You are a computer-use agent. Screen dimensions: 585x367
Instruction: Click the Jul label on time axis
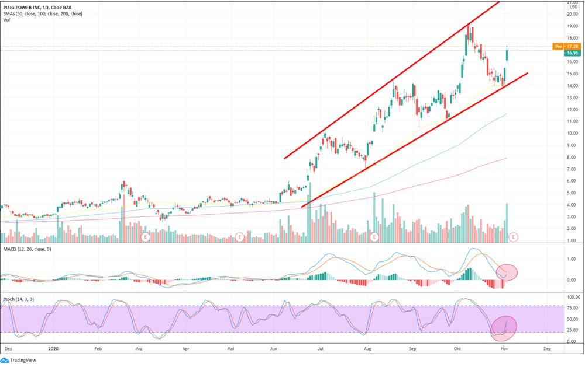pyautogui.click(x=321, y=349)
